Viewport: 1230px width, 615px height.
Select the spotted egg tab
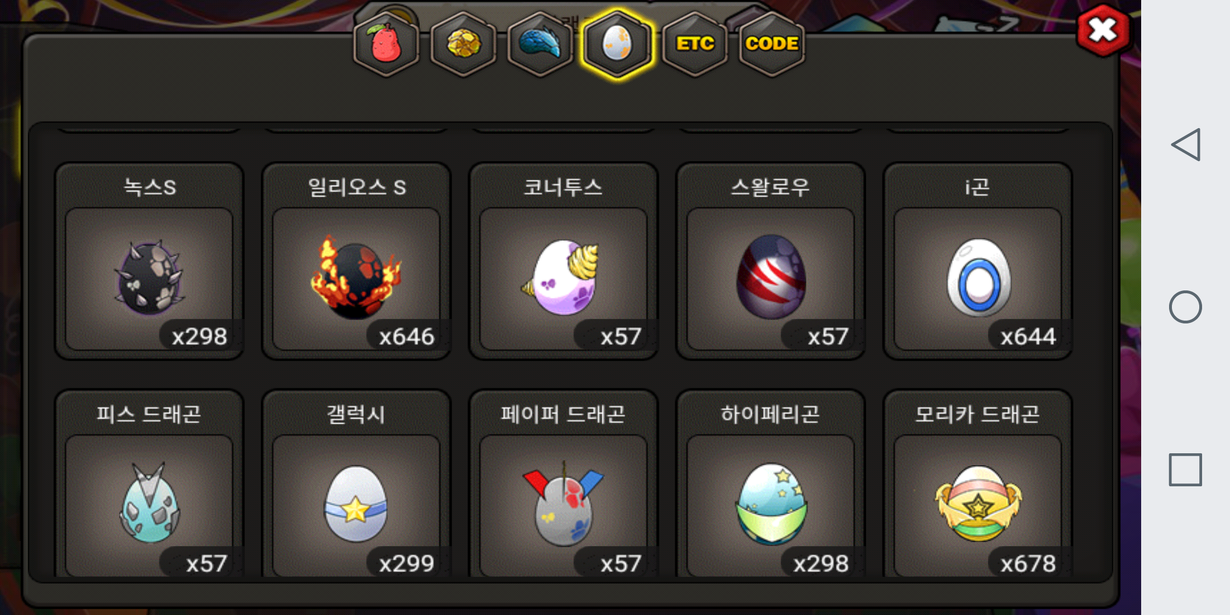[617, 44]
